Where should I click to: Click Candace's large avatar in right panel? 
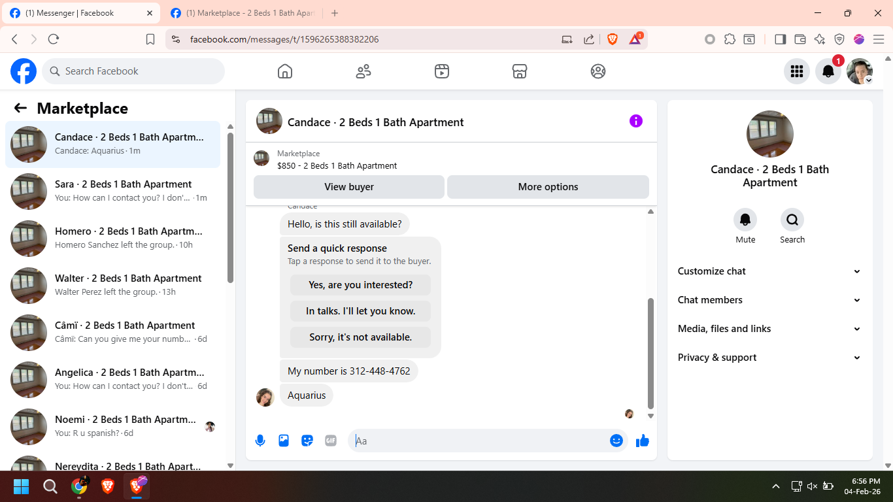coord(770,134)
